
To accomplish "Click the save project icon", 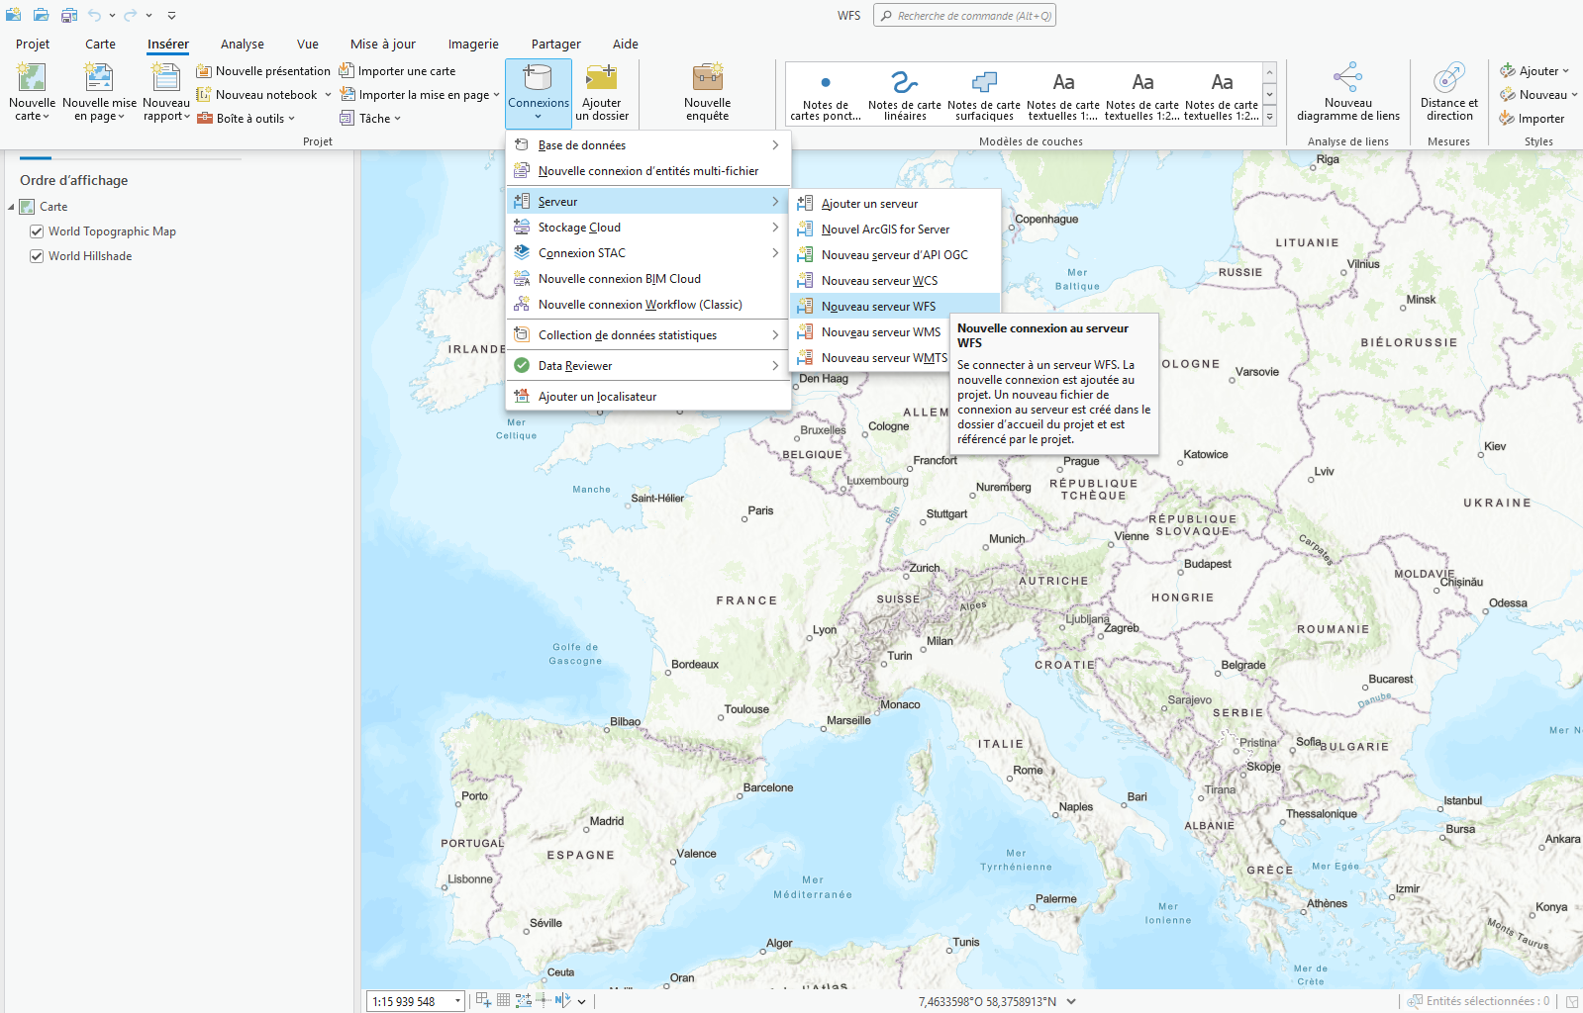I will 69,15.
